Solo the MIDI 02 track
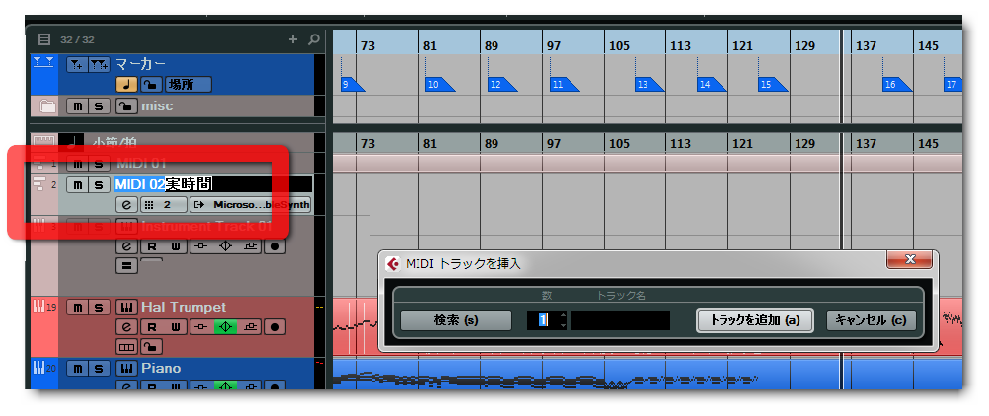989x416 pixels. (99, 184)
